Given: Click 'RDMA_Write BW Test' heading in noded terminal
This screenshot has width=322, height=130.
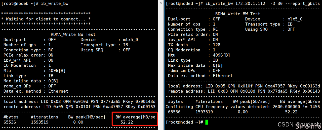Looking at the screenshot, I should tap(238, 14).
